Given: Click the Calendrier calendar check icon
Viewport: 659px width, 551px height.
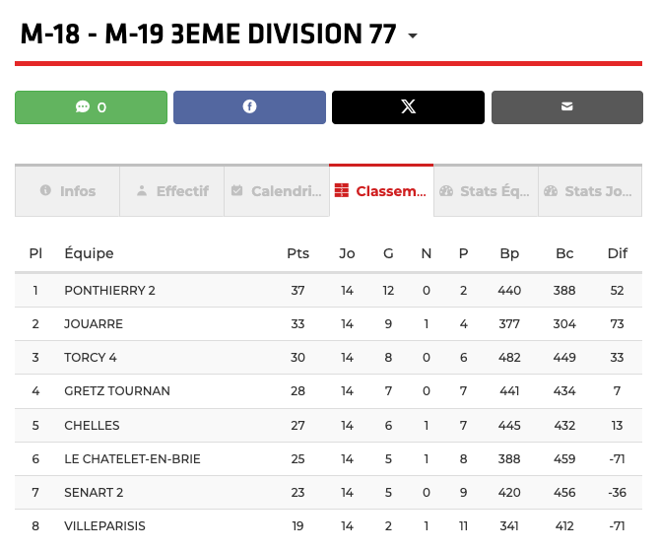Looking at the screenshot, I should pos(236,191).
